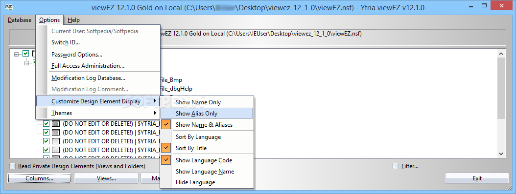Click the File_dbgHelp text in the list

coord(176,89)
